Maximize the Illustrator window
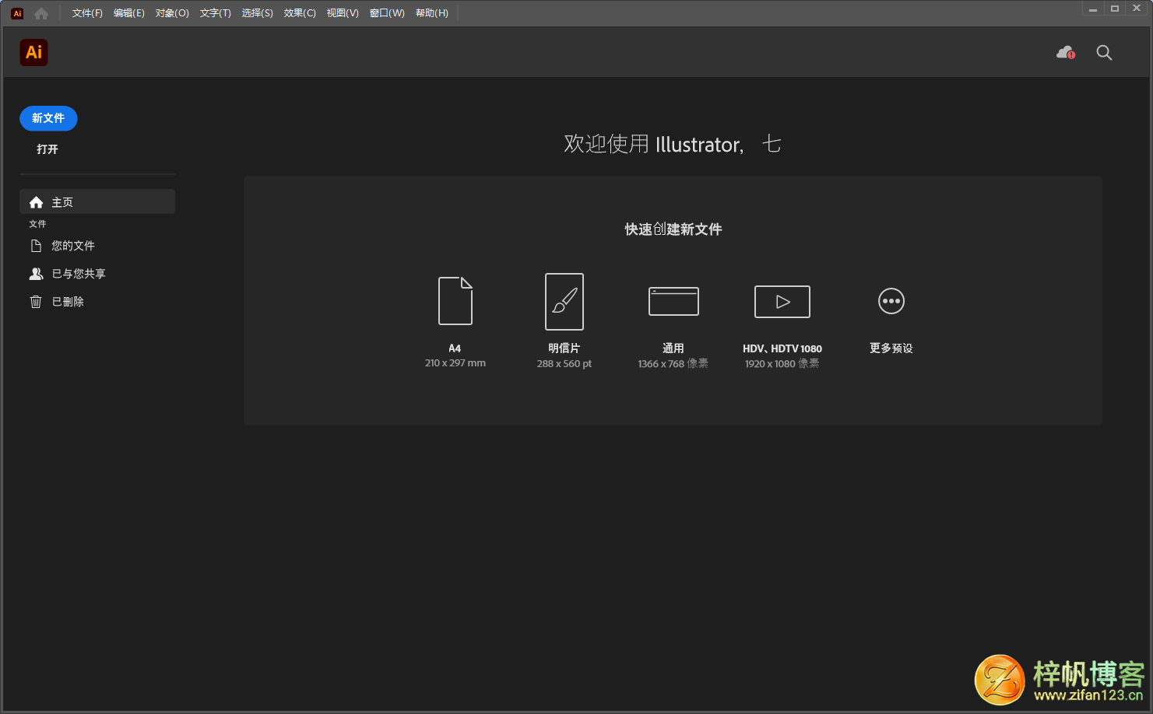The image size is (1153, 714). coord(1115,9)
